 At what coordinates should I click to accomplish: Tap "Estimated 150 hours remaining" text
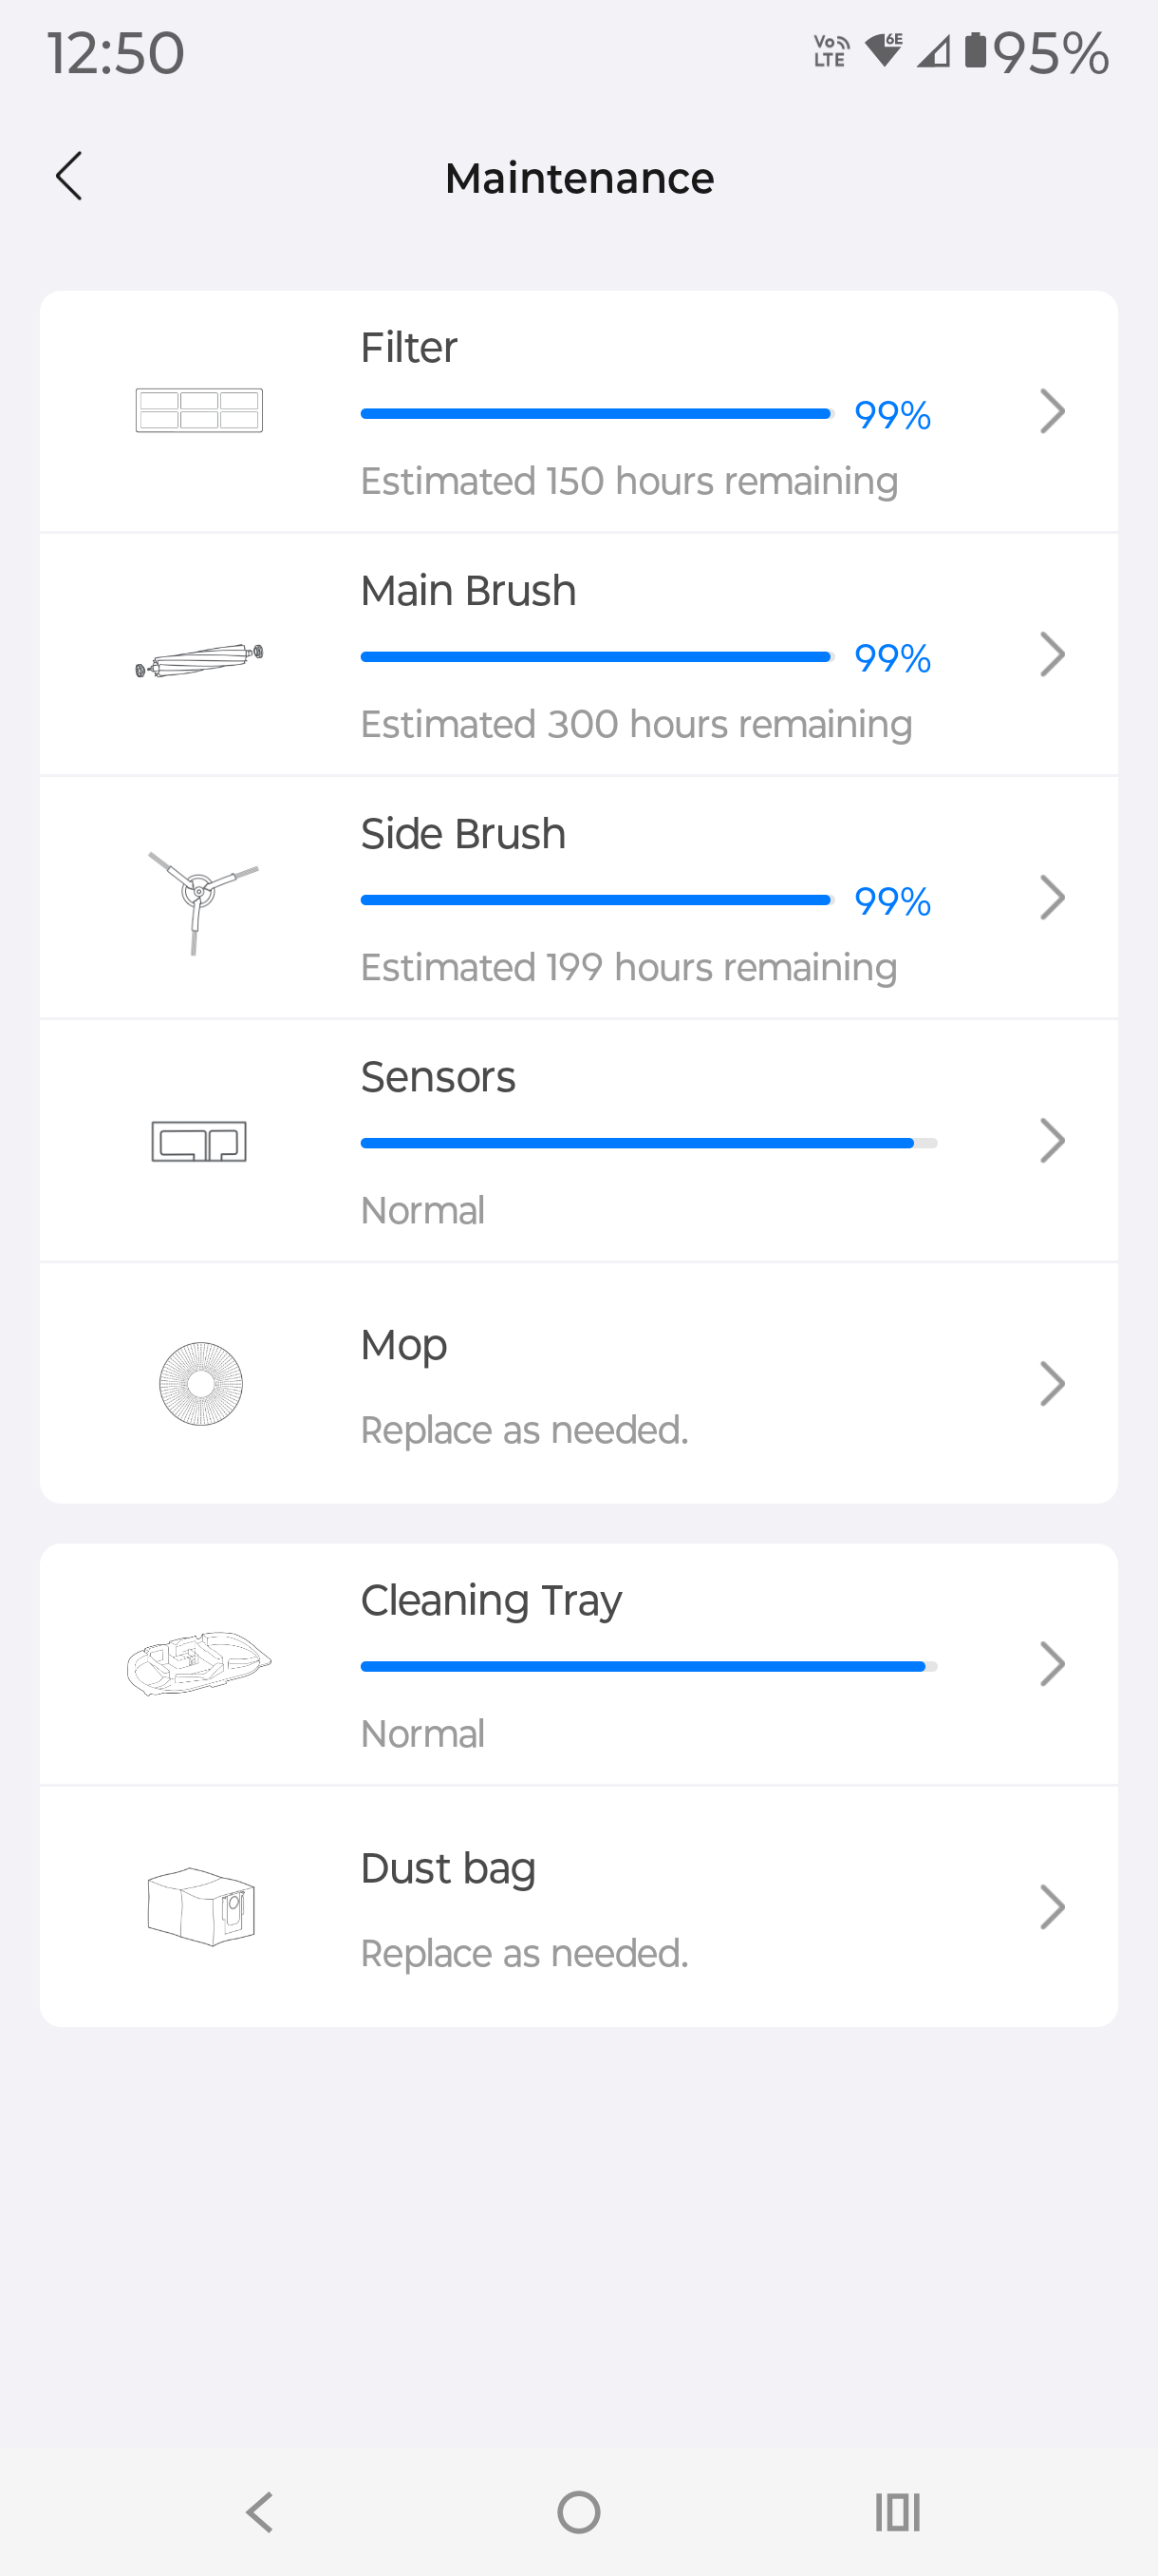(x=628, y=481)
